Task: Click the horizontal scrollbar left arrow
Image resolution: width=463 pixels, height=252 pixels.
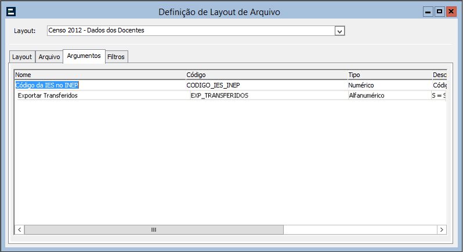Action: pos(20,229)
